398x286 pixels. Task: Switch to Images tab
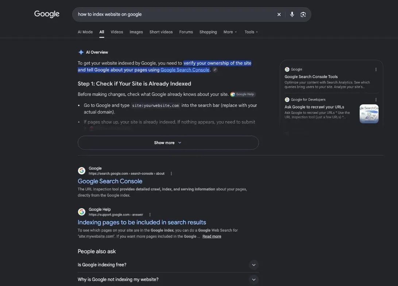coord(136,32)
